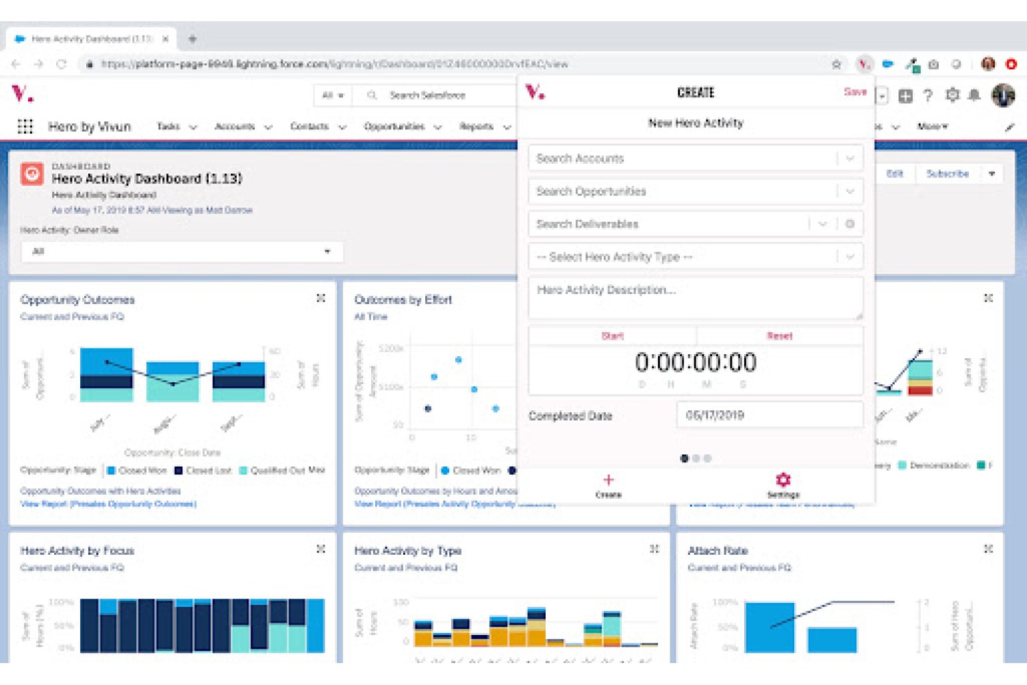Open the Tasks navigation tab
1027x685 pixels.
click(168, 127)
